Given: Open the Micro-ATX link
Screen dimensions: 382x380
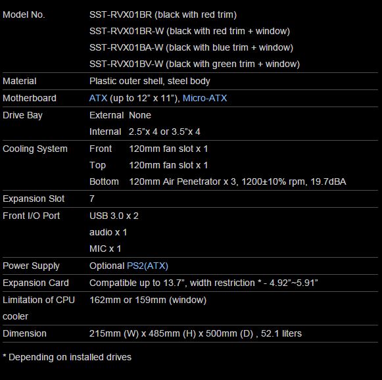Looking at the screenshot, I should pyautogui.click(x=204, y=98).
